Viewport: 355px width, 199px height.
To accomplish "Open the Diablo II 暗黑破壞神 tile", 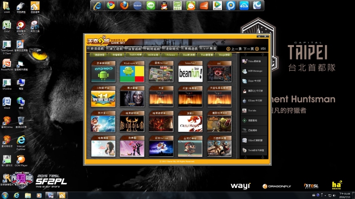I will click(x=132, y=122).
